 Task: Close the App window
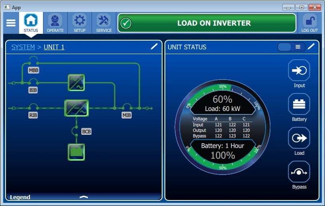click(315, 8)
